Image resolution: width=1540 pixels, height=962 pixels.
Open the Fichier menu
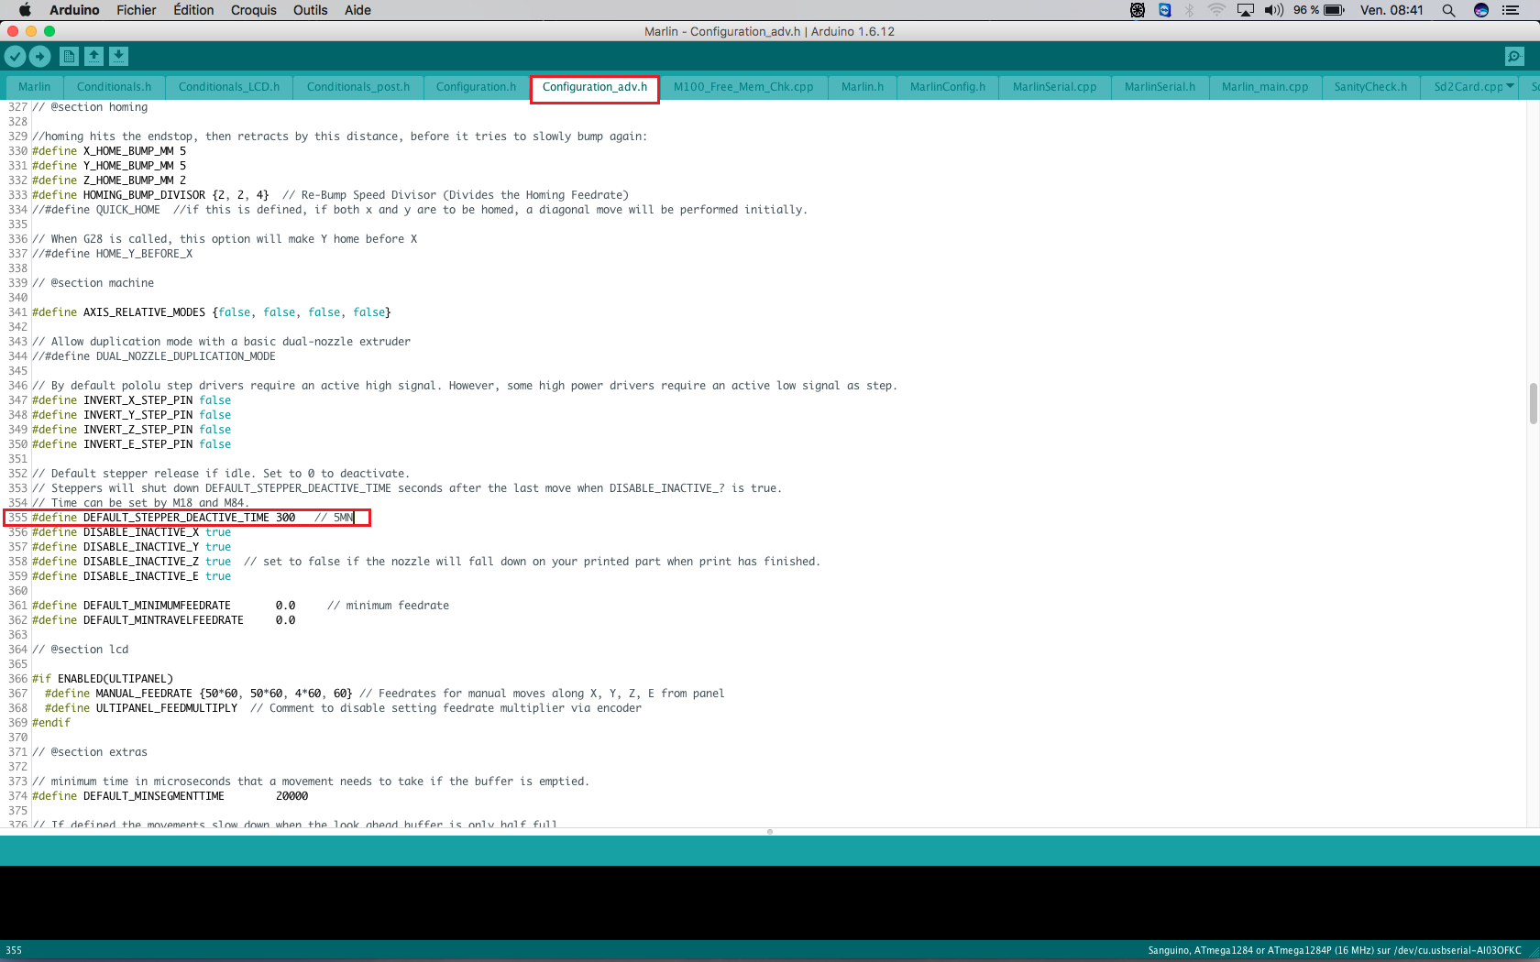[137, 10]
